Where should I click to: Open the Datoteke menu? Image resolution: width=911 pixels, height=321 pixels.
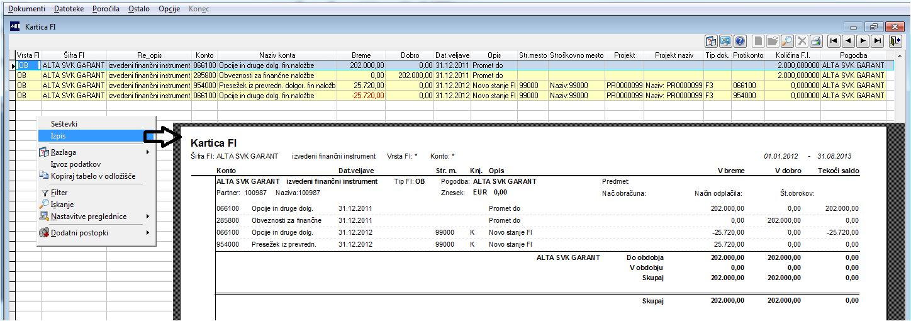(69, 9)
